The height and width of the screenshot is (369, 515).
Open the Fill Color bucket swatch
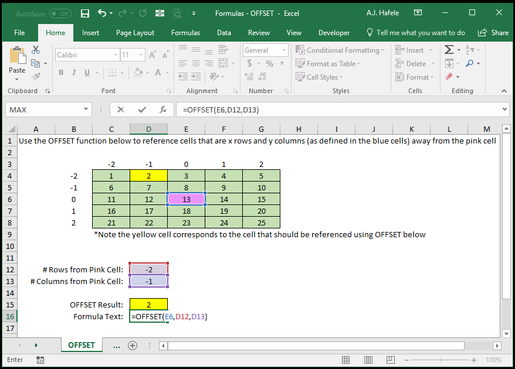pyautogui.click(x=138, y=72)
